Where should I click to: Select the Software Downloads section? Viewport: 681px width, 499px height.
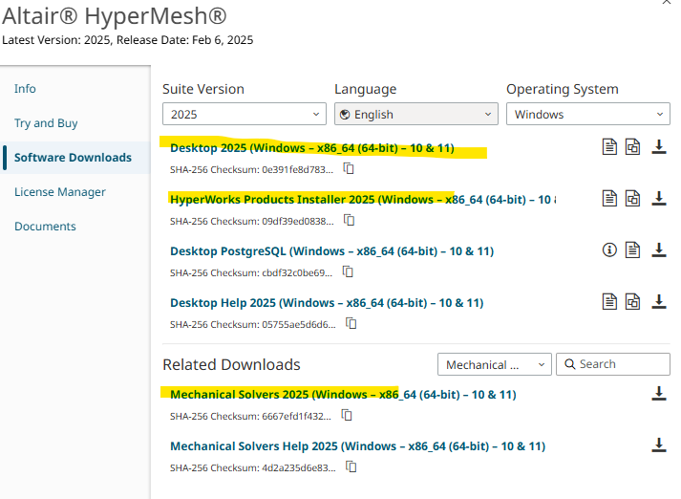pos(73,158)
